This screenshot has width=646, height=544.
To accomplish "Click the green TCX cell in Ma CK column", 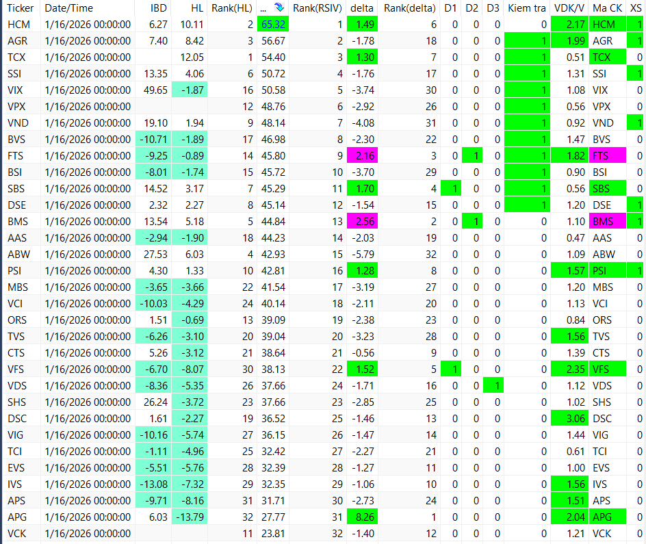I will tap(608, 57).
